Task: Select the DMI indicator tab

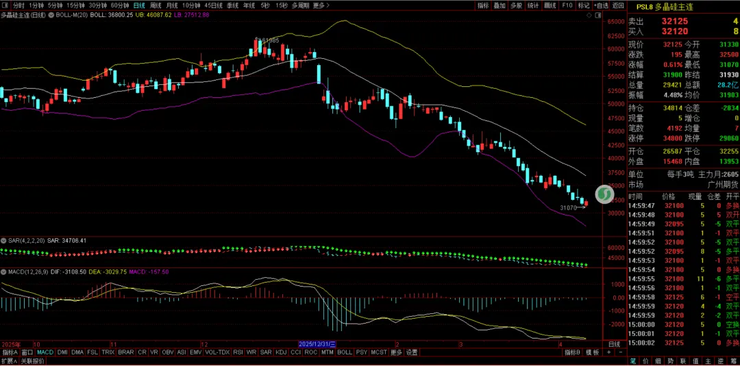Action: click(62, 352)
